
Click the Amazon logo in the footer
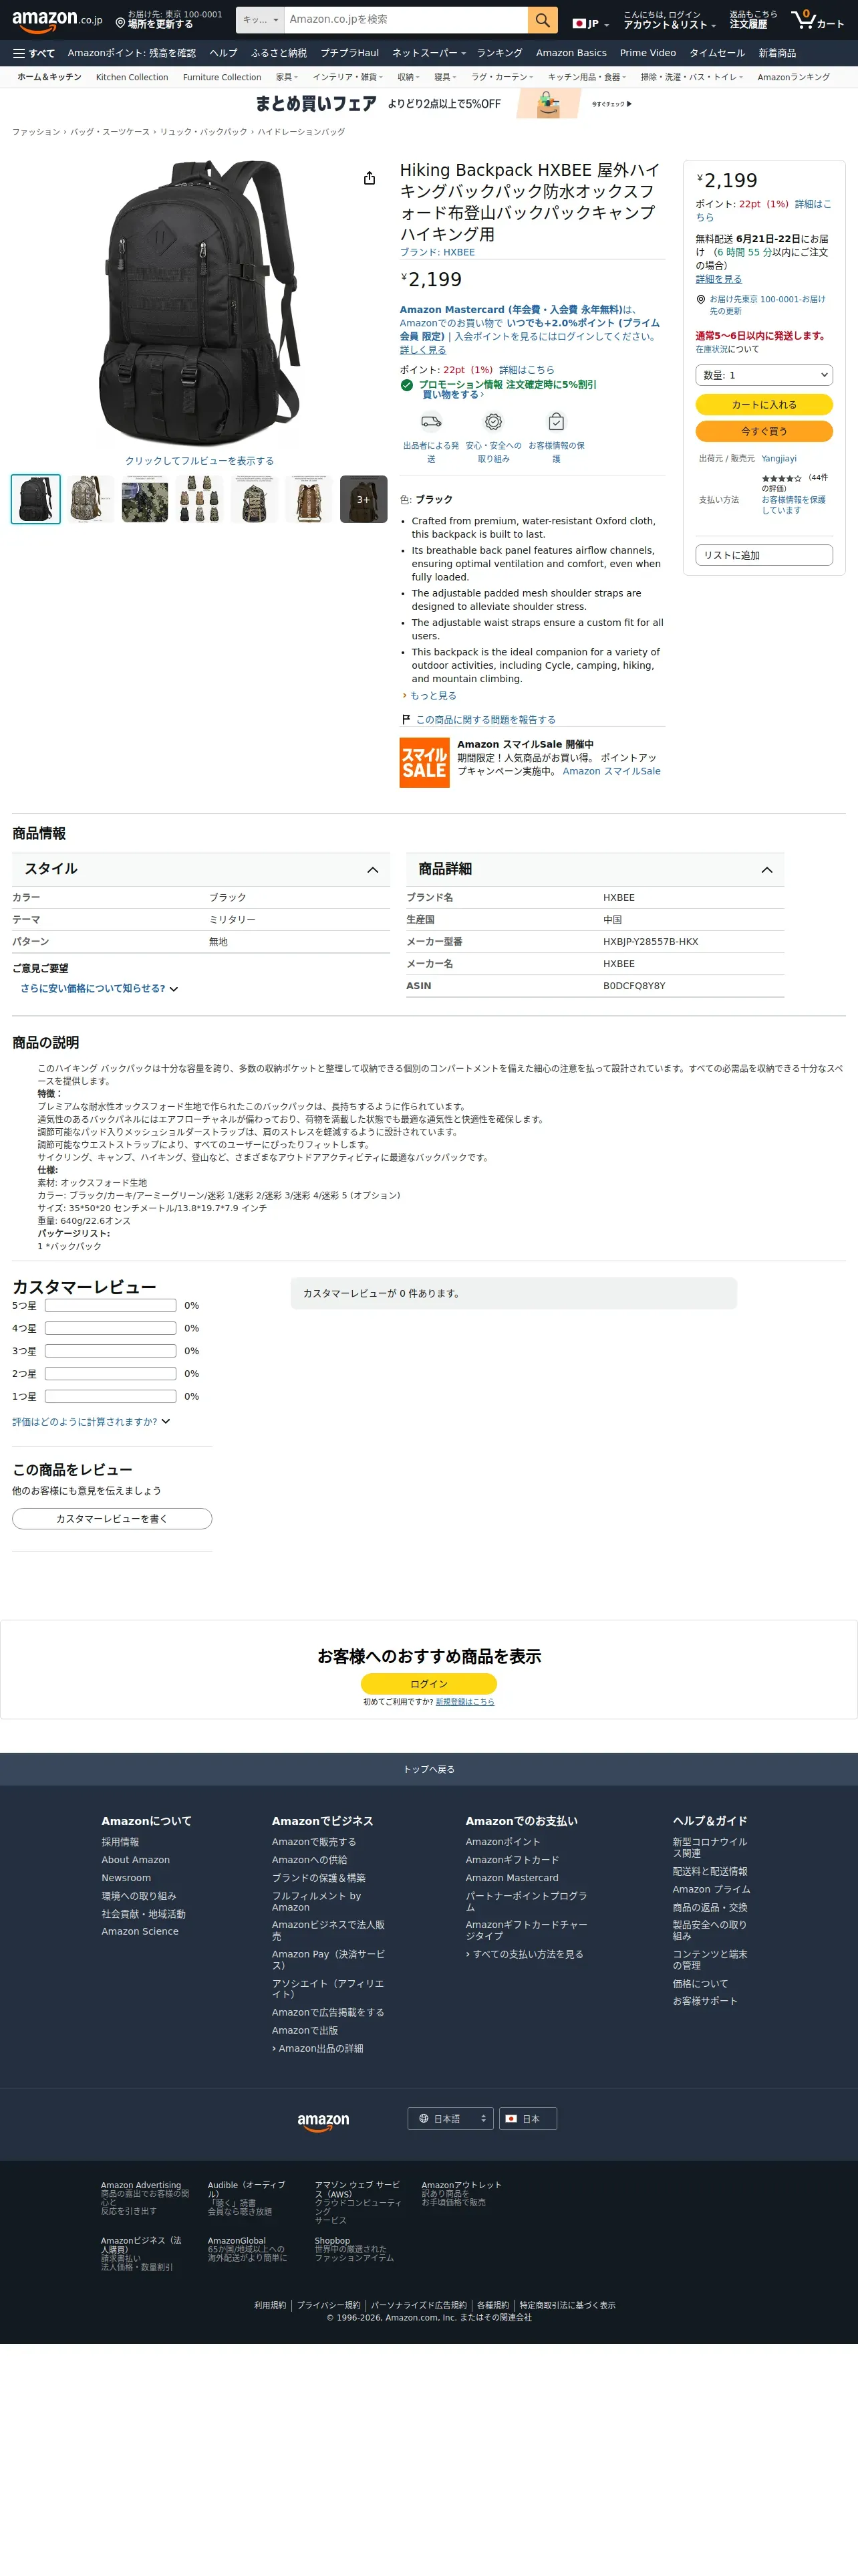click(x=323, y=2122)
